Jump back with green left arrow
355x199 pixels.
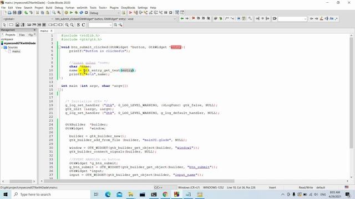pyautogui.click(x=182, y=19)
